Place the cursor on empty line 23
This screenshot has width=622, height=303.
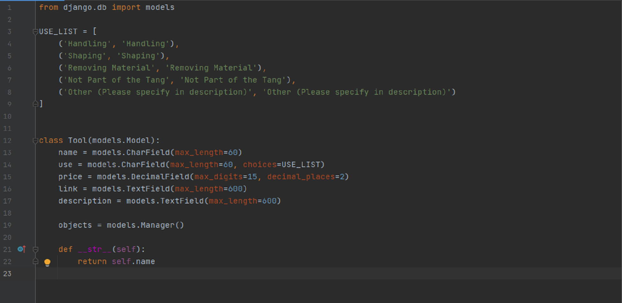pyautogui.click(x=329, y=274)
